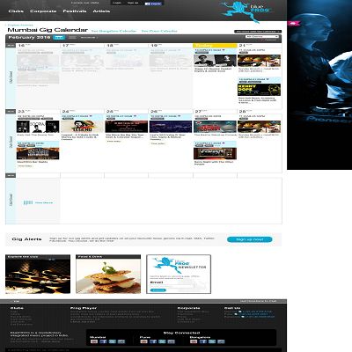Screen dimensions: 352x352
Task: Open Bangalore's Twitter icon in footer
Action: click(212, 341)
